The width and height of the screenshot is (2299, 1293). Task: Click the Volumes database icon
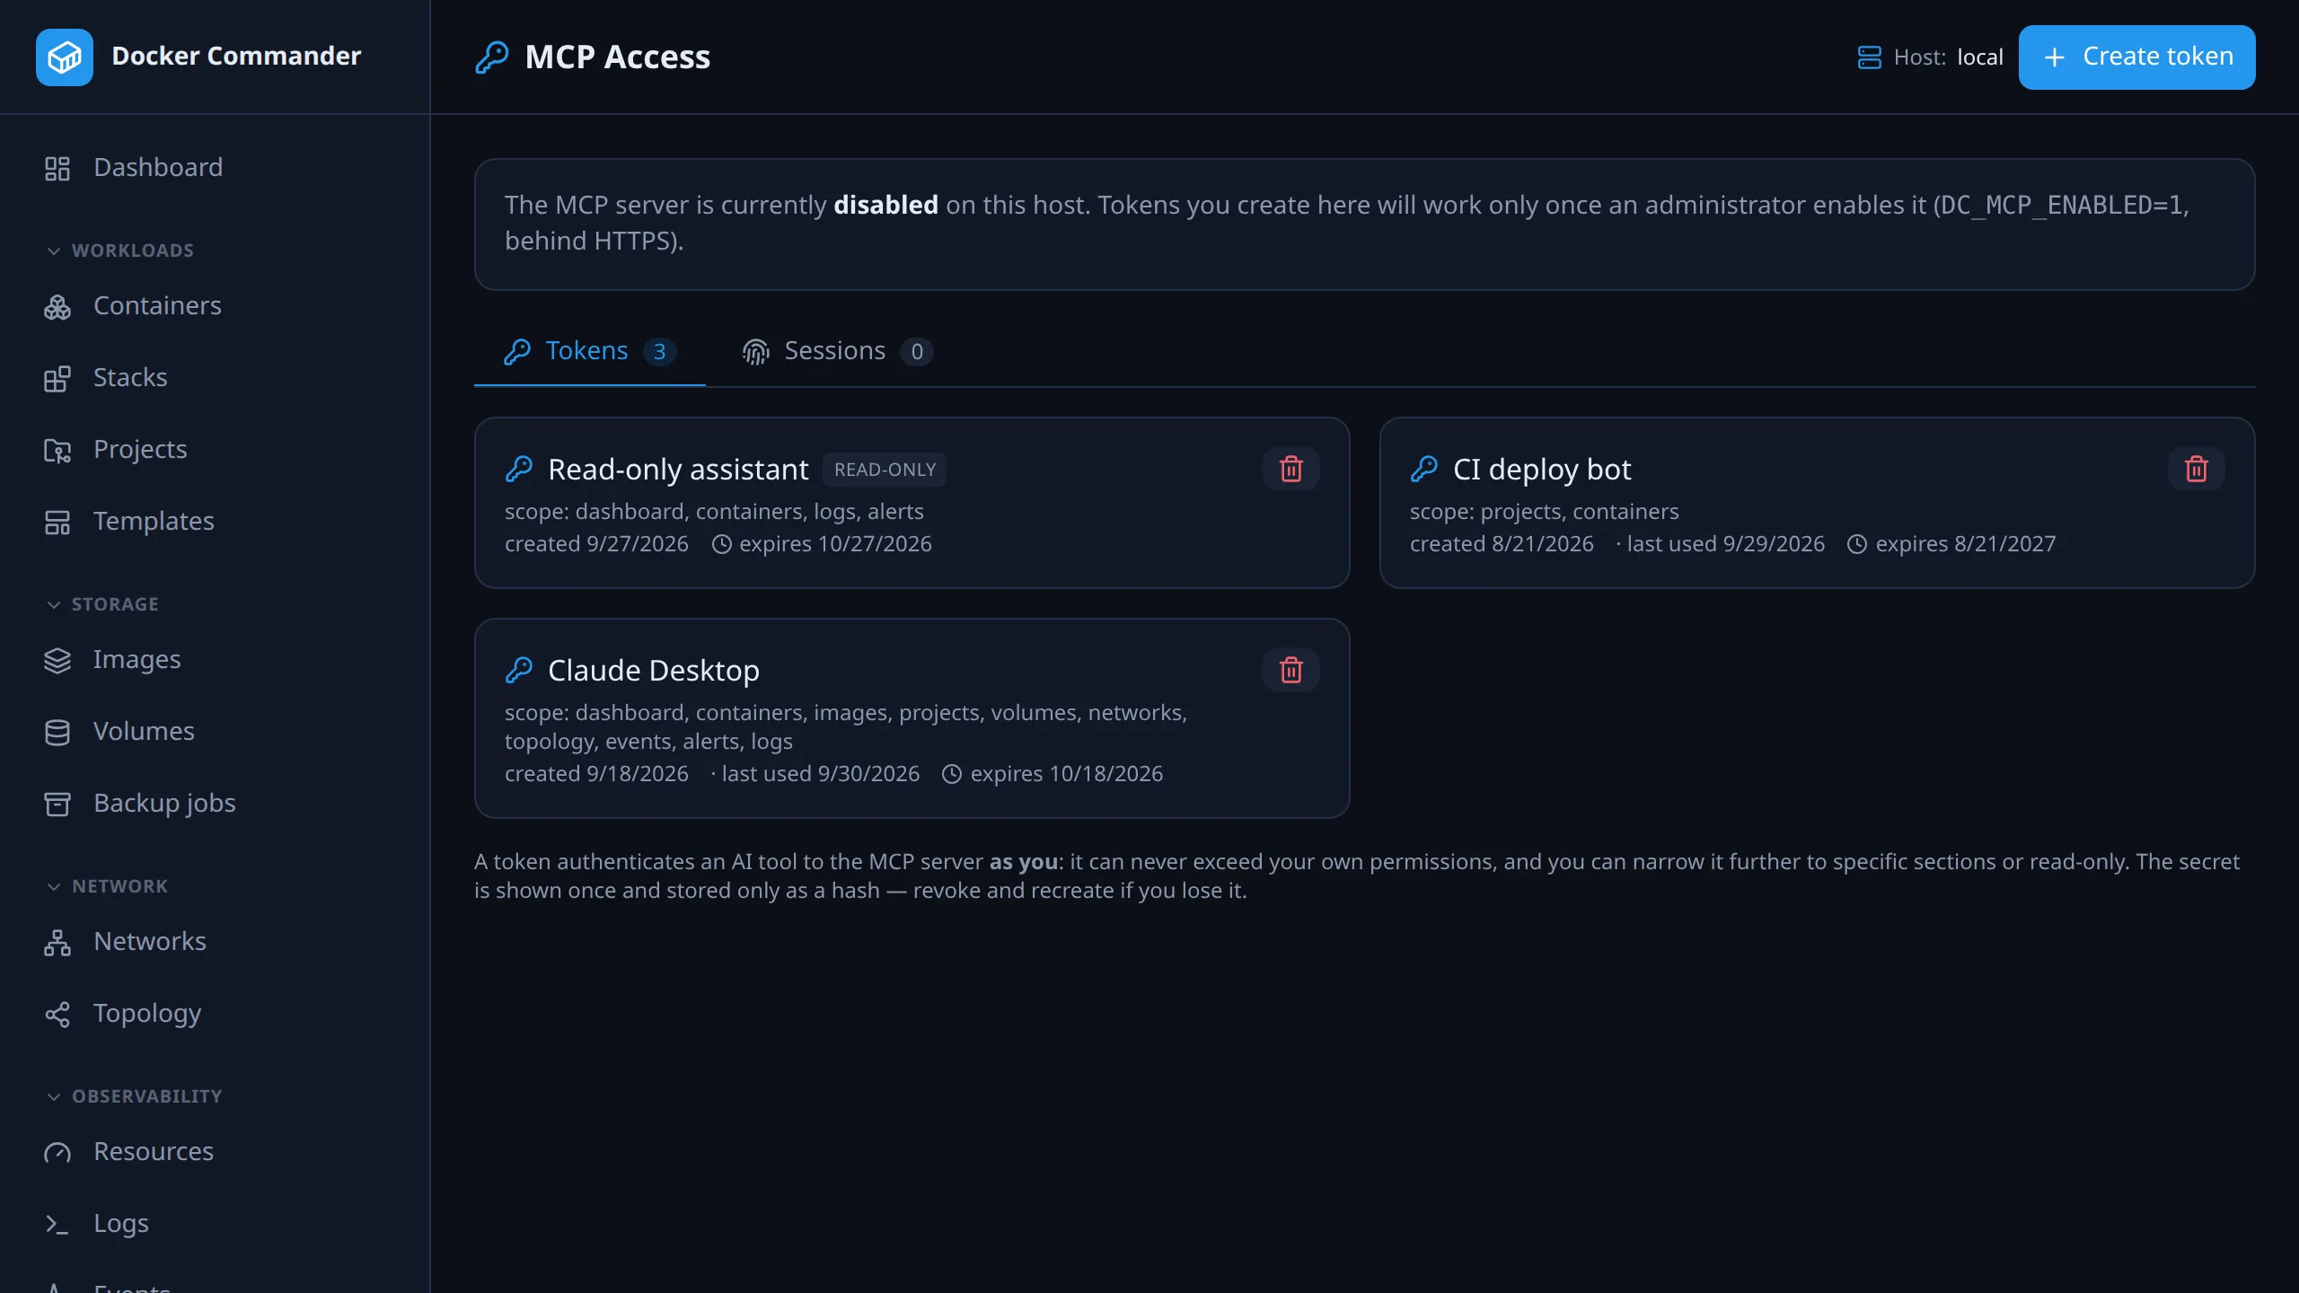coord(57,732)
